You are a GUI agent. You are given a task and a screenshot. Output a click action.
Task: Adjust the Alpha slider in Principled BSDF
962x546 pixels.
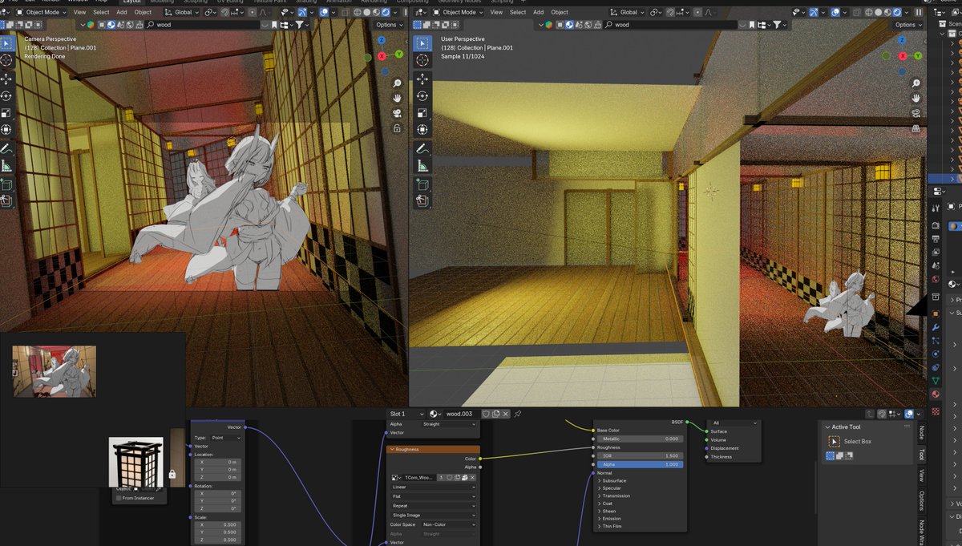pos(640,464)
